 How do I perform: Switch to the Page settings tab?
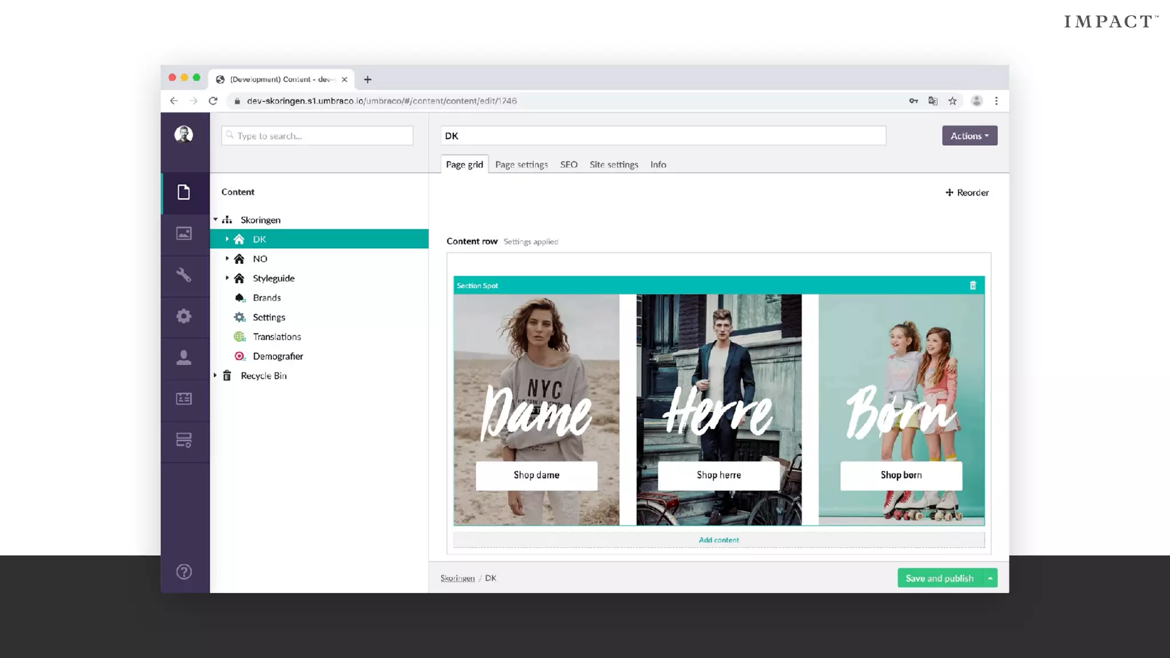pos(521,164)
